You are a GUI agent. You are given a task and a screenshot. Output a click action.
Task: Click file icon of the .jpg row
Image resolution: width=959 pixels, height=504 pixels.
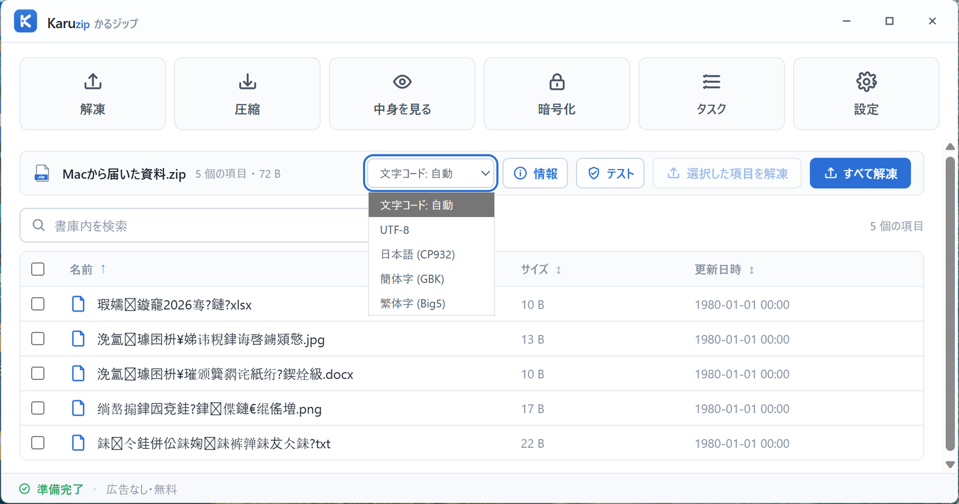(x=79, y=339)
